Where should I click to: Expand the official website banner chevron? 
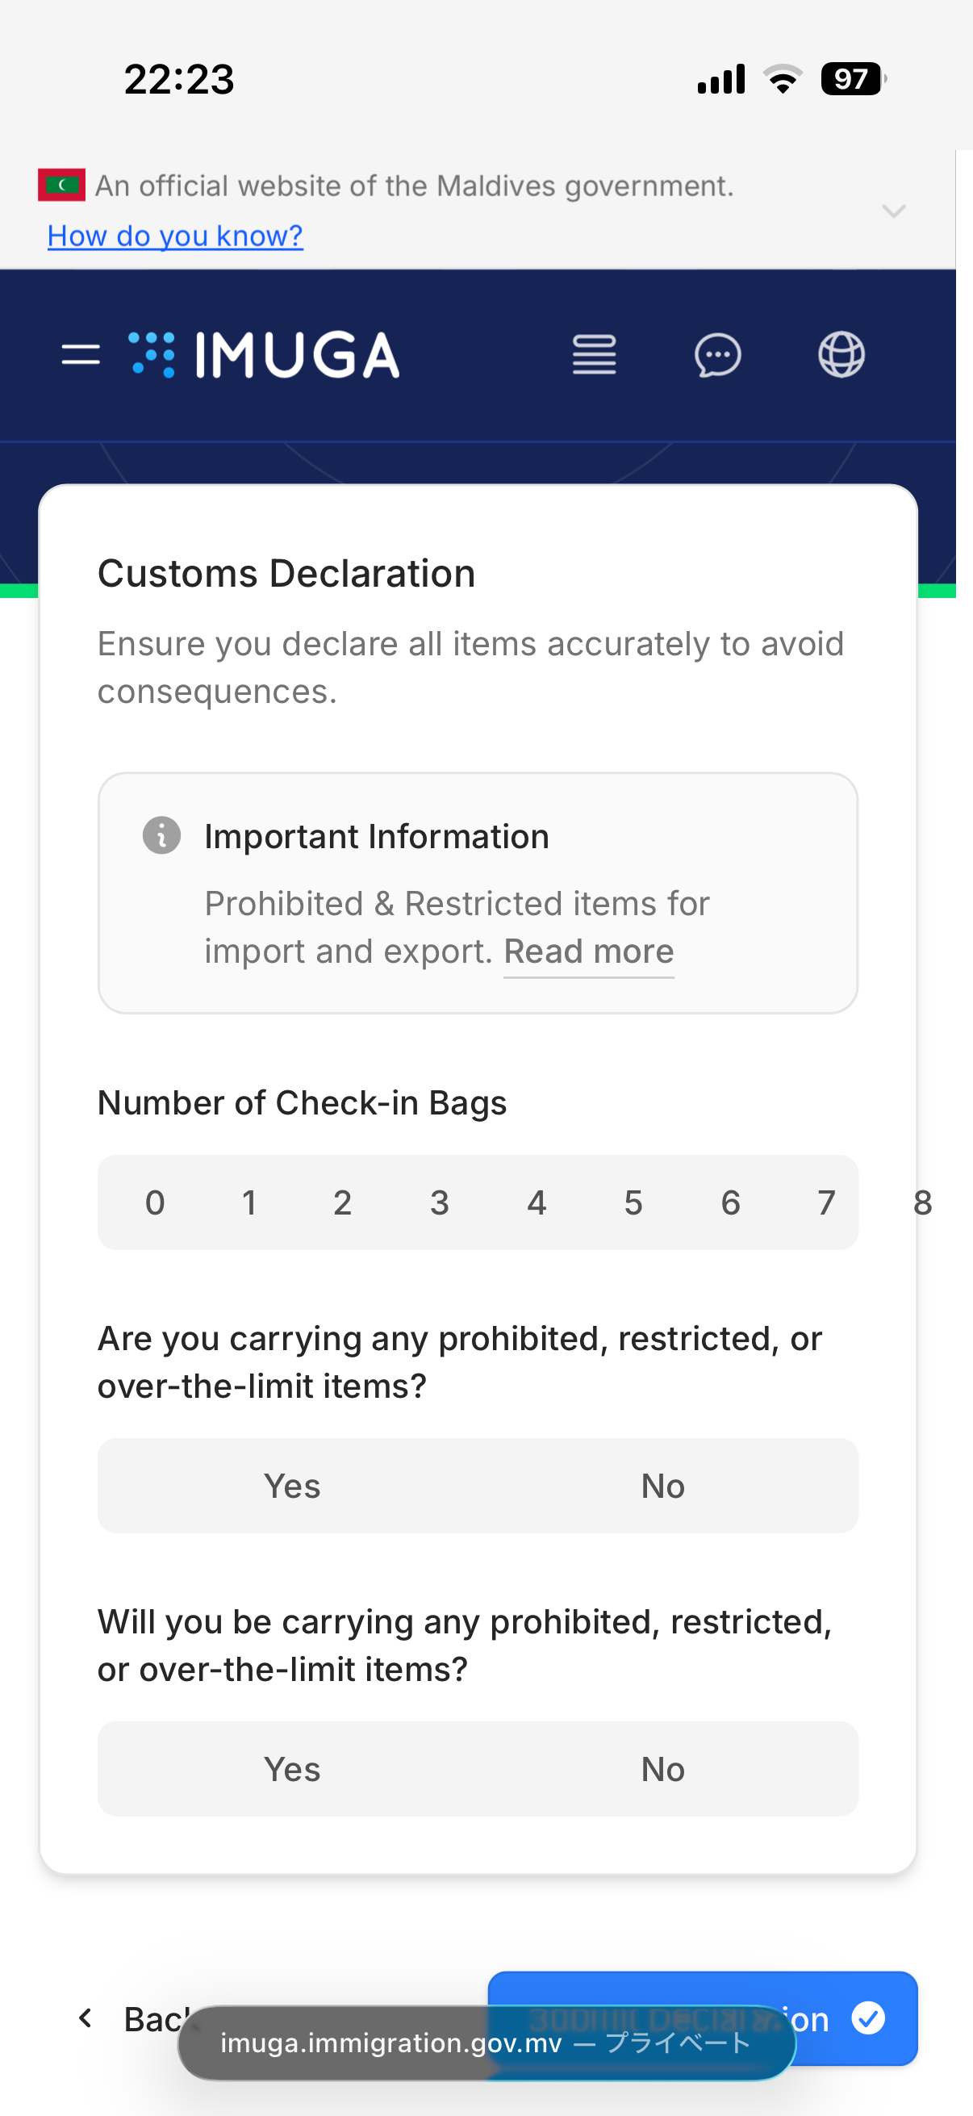[x=893, y=211]
